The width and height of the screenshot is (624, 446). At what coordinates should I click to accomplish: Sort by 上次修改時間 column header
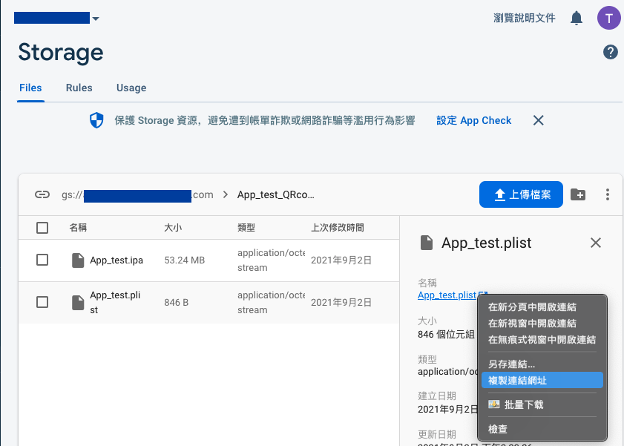coord(338,228)
